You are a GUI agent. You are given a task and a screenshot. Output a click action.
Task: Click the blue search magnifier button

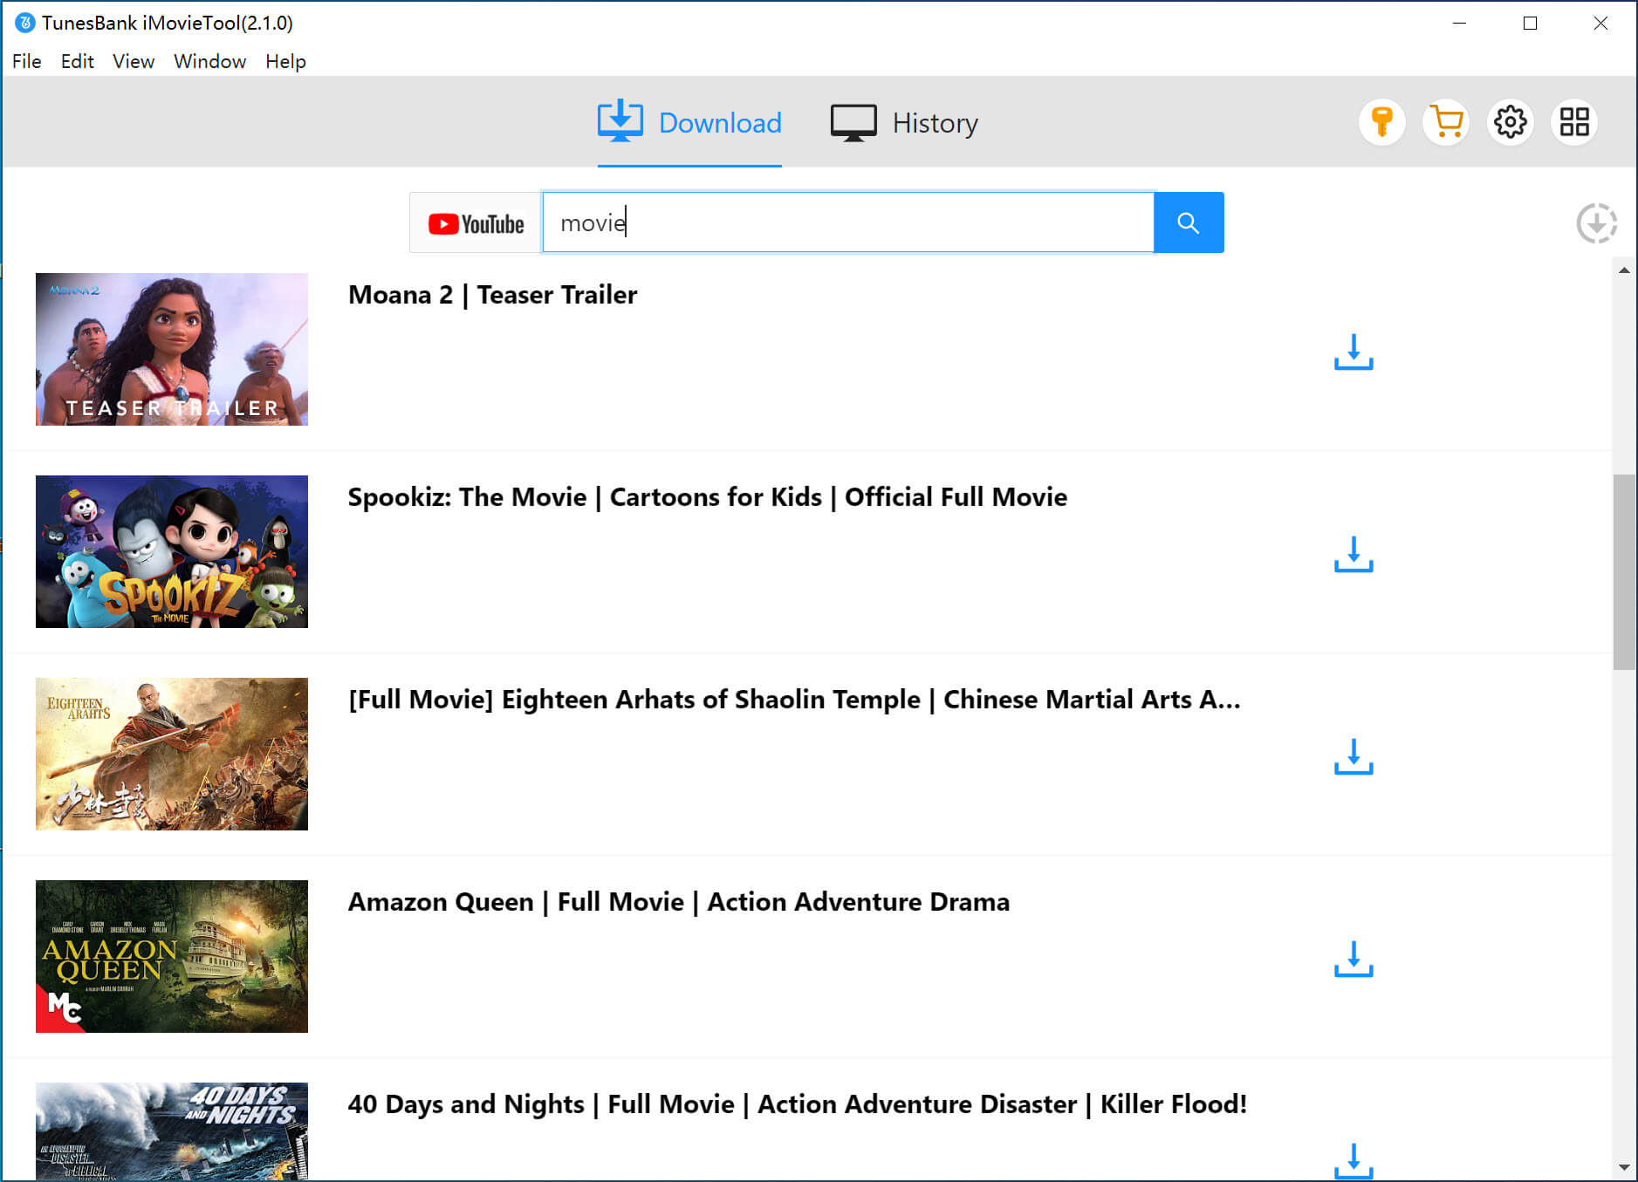pyautogui.click(x=1188, y=223)
